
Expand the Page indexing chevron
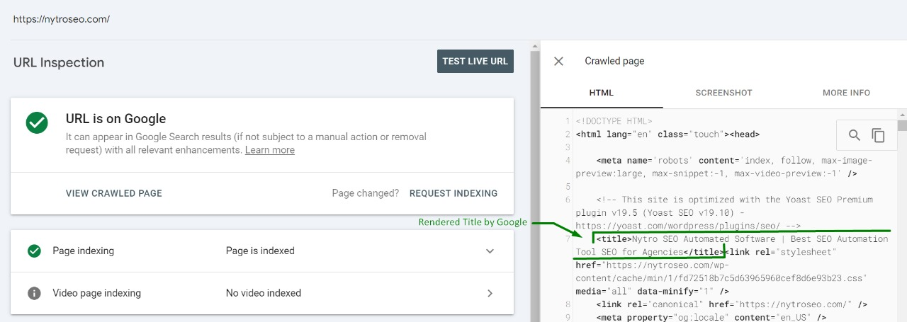(x=489, y=251)
